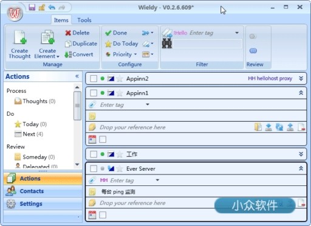
Task: Click the blue lower Review icon
Action: click(x=253, y=50)
